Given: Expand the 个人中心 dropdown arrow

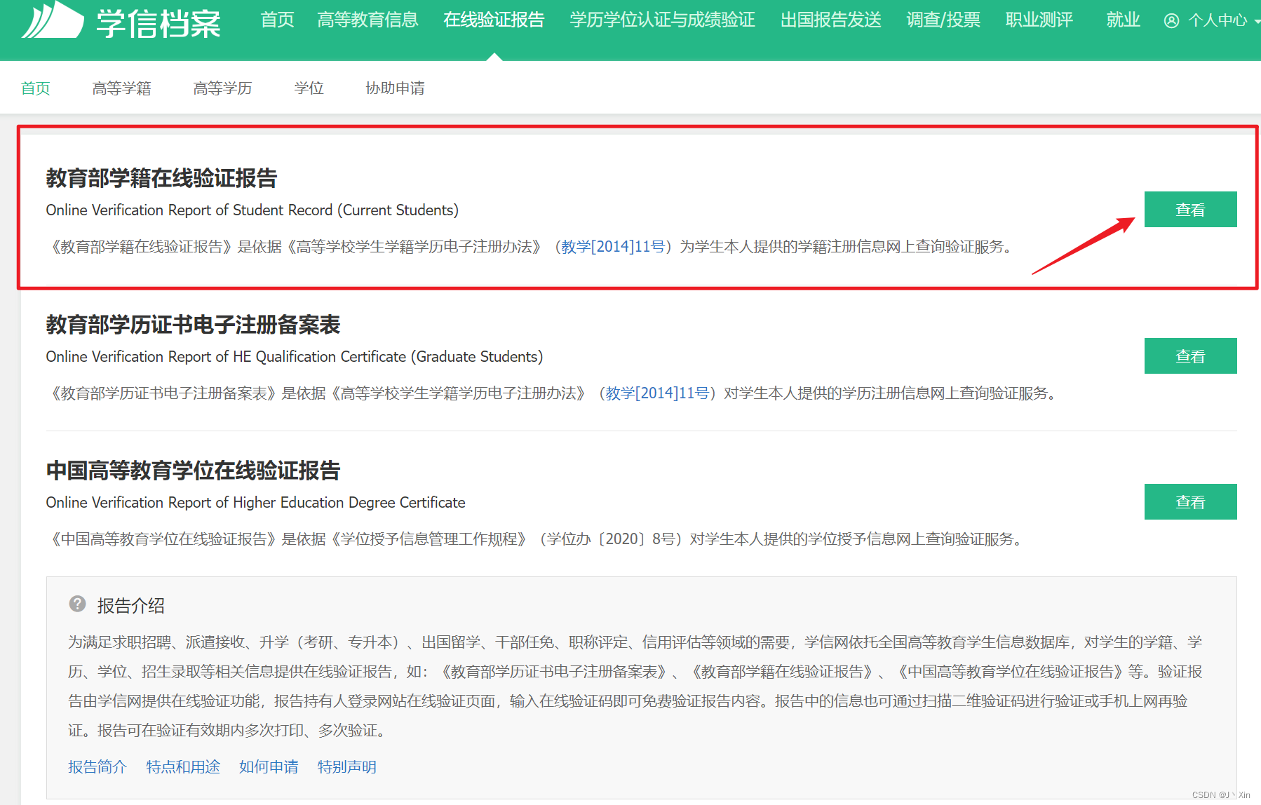Looking at the screenshot, I should [x=1257, y=22].
